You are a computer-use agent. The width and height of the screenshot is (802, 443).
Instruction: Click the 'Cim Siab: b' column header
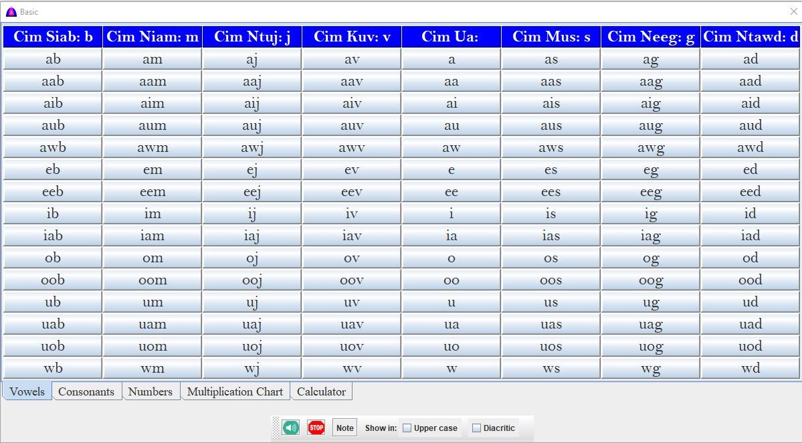pos(53,37)
